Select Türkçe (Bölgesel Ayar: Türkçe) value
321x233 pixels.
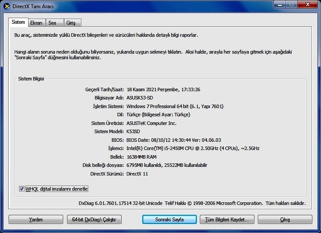[158, 115]
